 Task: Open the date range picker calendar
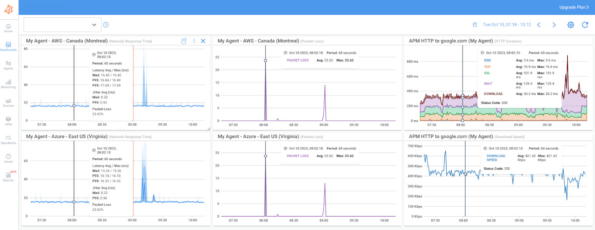pos(475,25)
